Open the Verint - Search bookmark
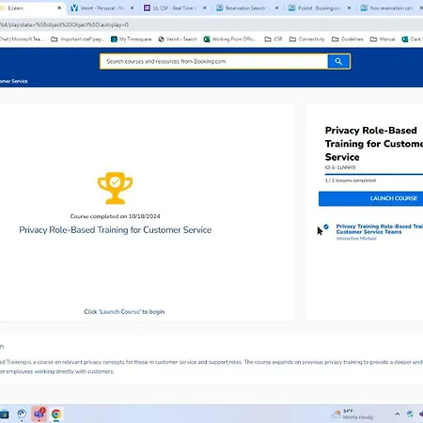The image size is (423, 423). pyautogui.click(x=178, y=39)
